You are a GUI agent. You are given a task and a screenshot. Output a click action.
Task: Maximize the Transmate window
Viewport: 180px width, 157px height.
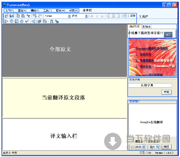[169, 5]
